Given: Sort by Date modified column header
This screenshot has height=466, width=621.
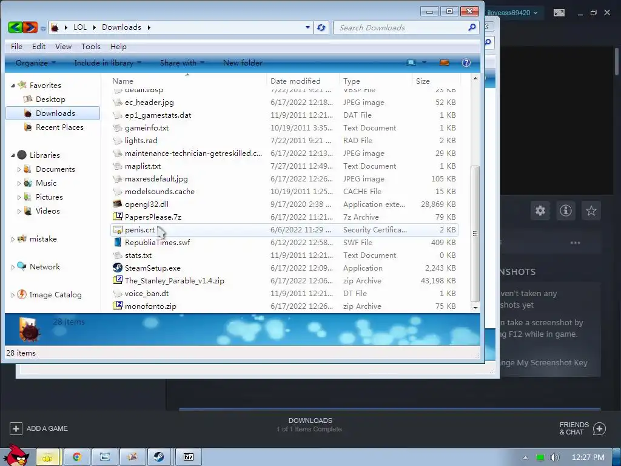Looking at the screenshot, I should coord(295,81).
